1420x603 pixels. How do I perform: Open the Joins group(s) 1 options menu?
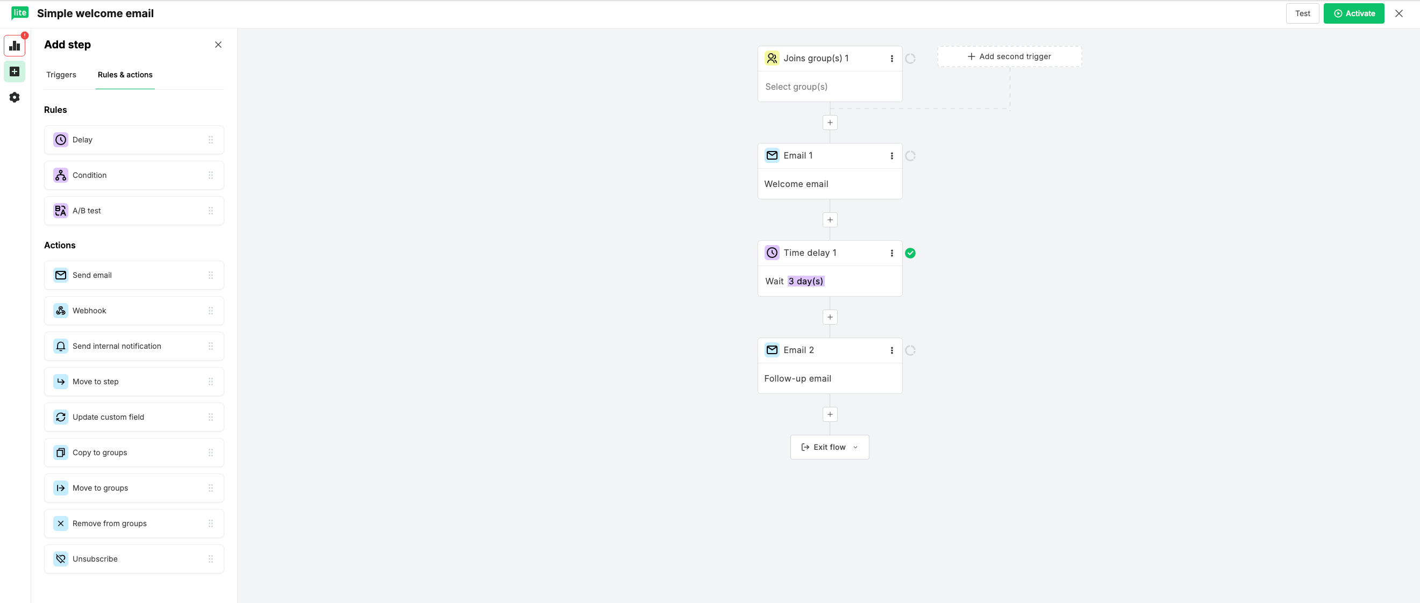(891, 59)
